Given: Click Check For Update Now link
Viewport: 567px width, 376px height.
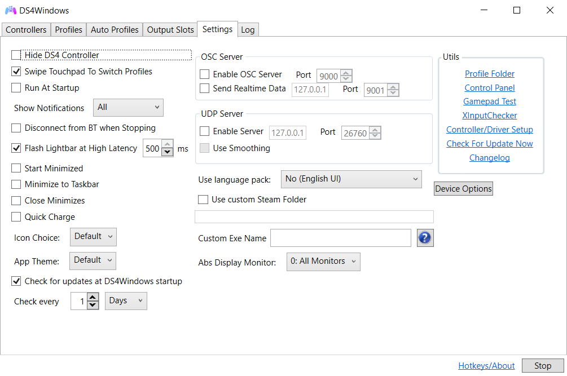Looking at the screenshot, I should pos(489,143).
